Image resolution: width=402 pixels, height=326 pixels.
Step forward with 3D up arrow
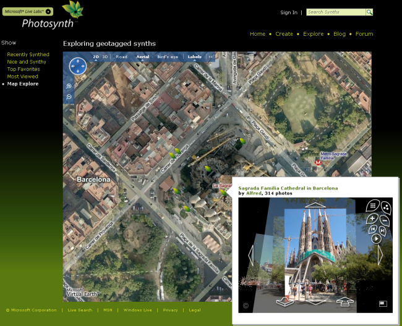click(345, 301)
